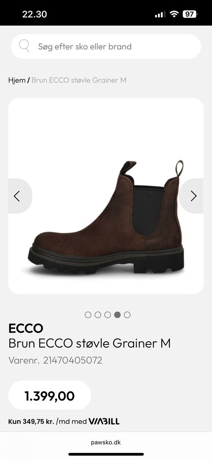
Task: Open 'Brun ECCO støvle Grainer M' breadcrumb
Action: (79, 80)
